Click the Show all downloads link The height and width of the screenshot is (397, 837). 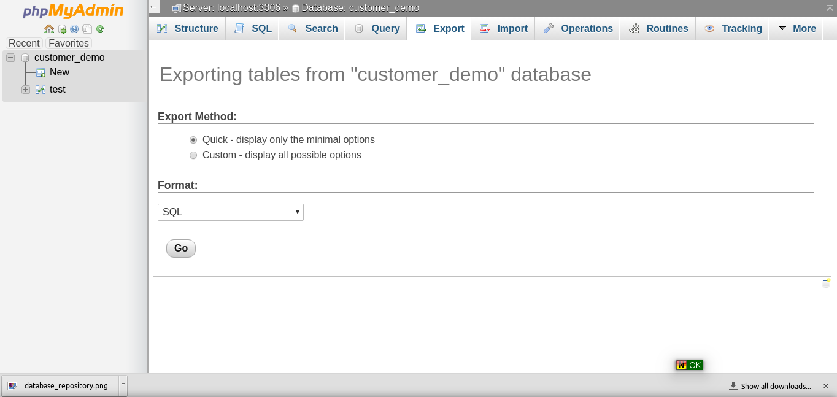(x=776, y=386)
